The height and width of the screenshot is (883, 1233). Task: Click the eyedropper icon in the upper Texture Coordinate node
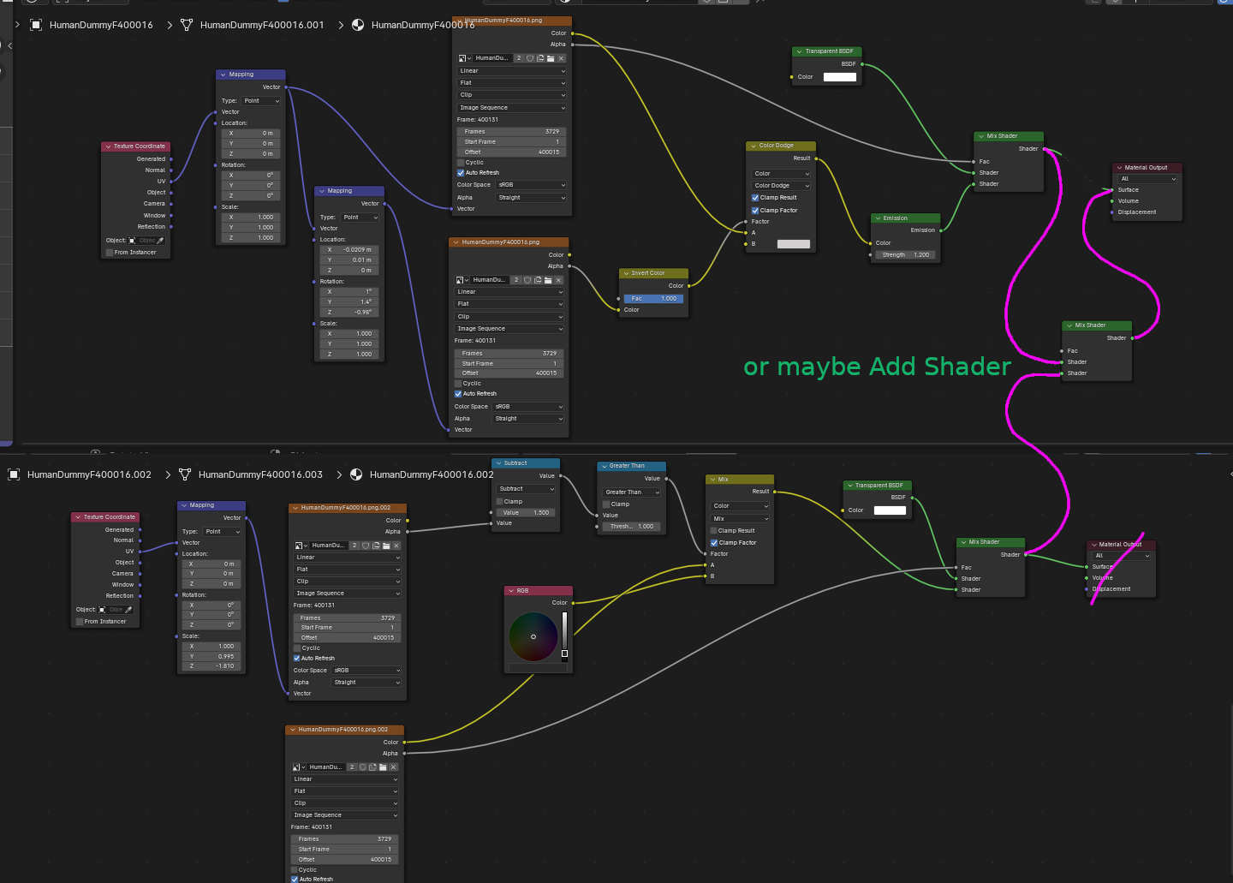coord(160,241)
